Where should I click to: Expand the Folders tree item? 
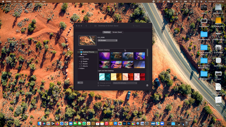coord(79,68)
